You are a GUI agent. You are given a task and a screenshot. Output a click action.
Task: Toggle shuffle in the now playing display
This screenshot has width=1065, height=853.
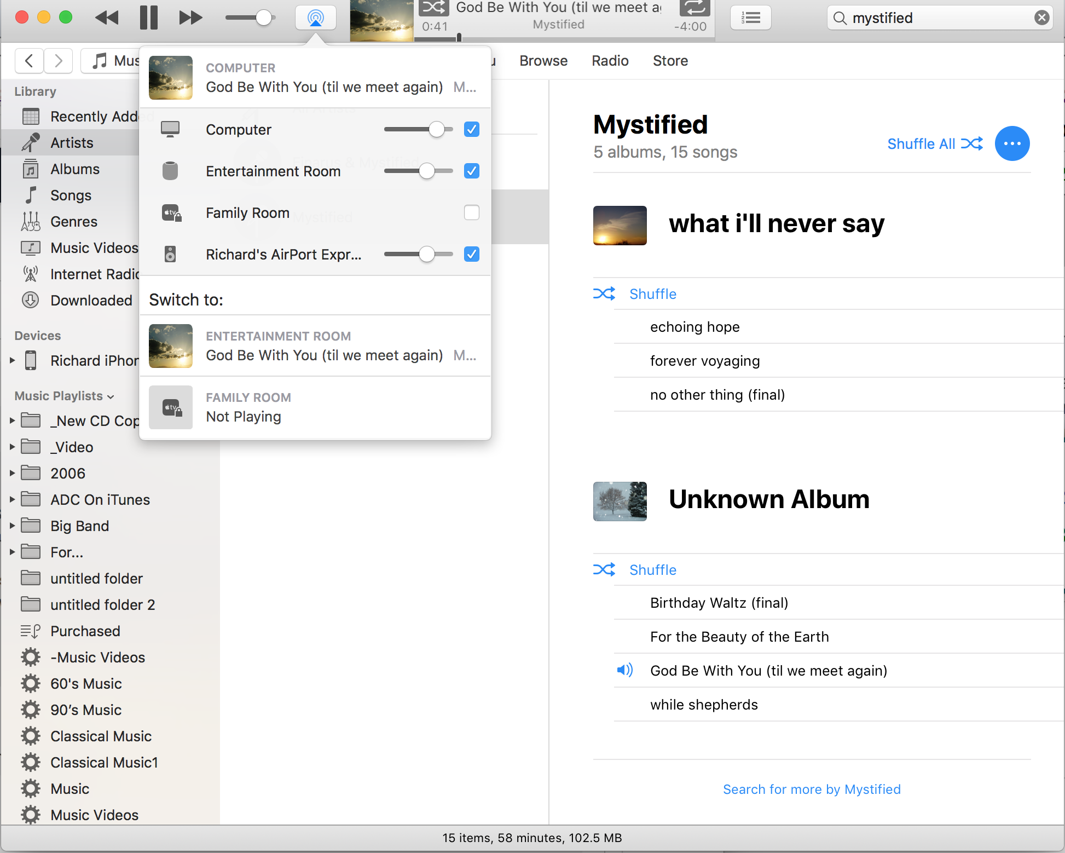coord(434,7)
